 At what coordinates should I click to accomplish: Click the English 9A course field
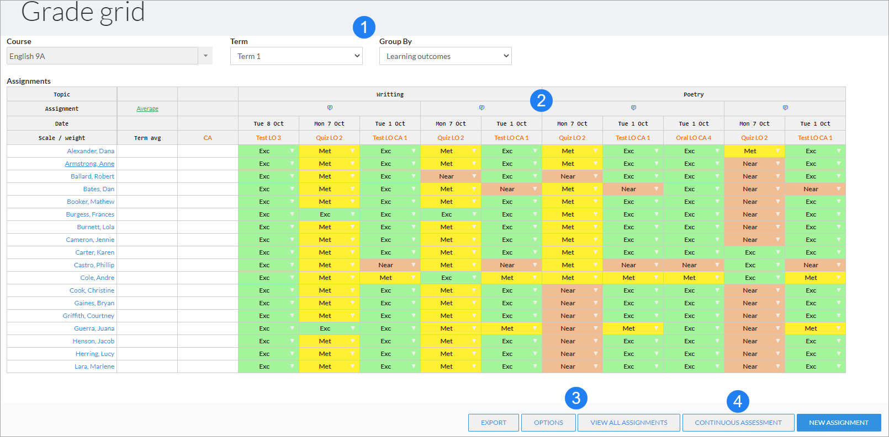[102, 56]
